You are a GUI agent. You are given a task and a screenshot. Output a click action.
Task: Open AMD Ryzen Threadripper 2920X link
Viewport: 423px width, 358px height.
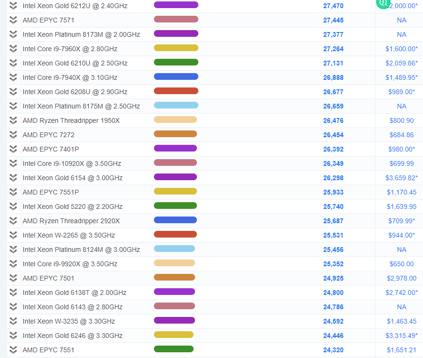71,221
